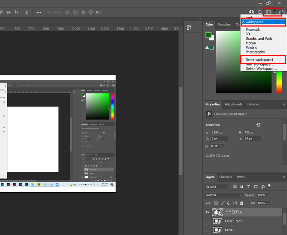
Task: Filter layers by smart objects icon
Action: pyautogui.click(x=263, y=187)
